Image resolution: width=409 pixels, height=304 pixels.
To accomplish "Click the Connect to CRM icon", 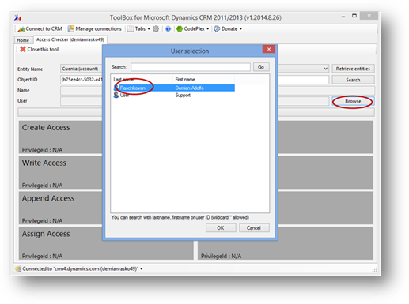I will tap(21, 28).
